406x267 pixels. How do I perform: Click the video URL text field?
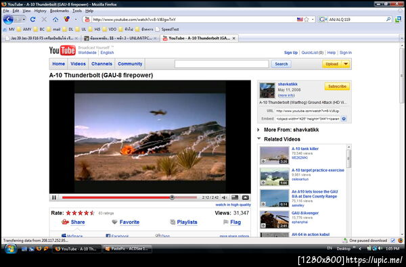307,111
